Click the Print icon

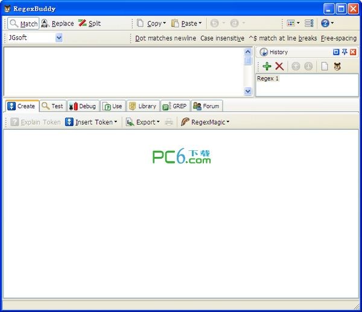pyautogui.click(x=169, y=122)
